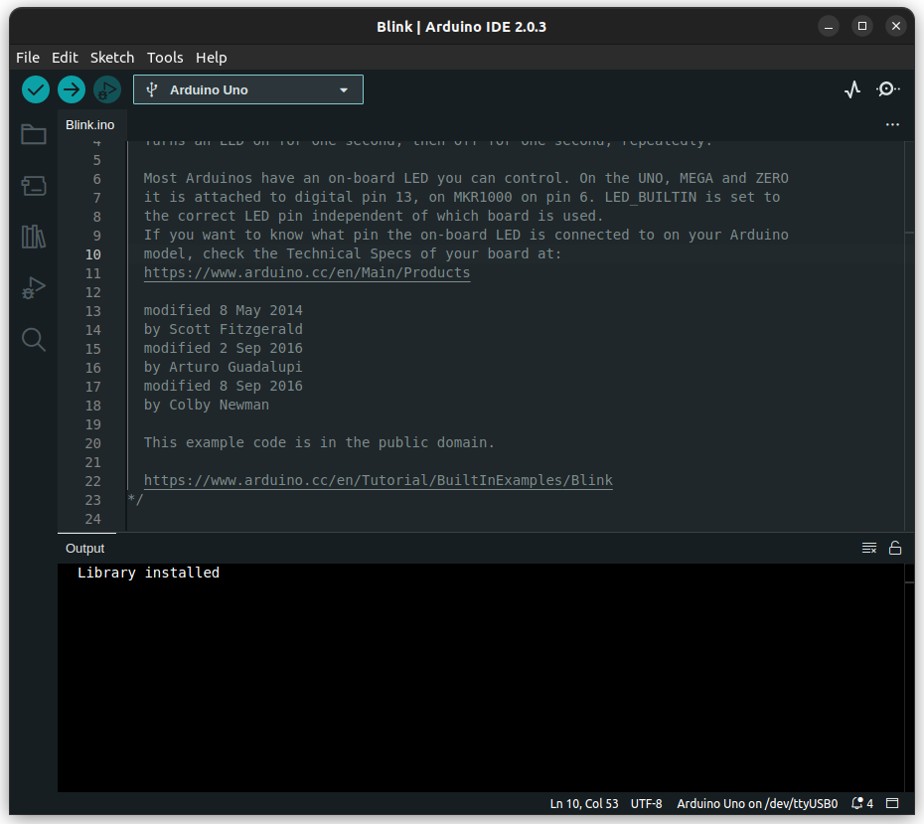Screen dimensions: 924x824
Task: Open the Search sidebar panel
Action: coord(34,340)
